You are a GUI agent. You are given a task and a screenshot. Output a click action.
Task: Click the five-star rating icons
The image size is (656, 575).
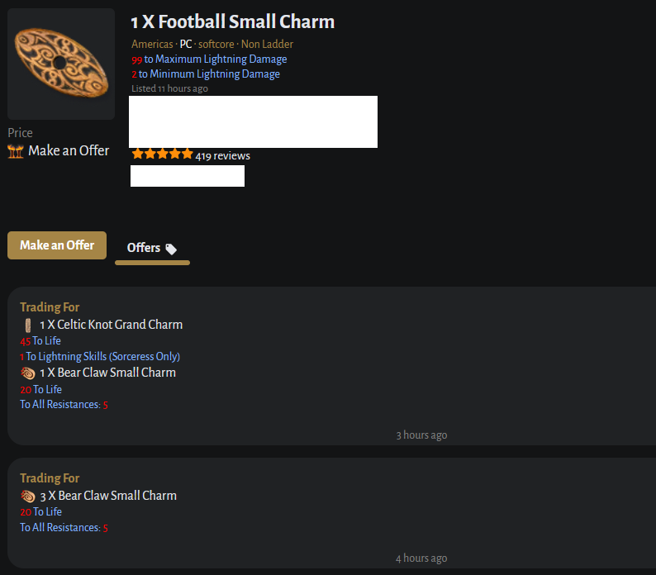point(162,154)
